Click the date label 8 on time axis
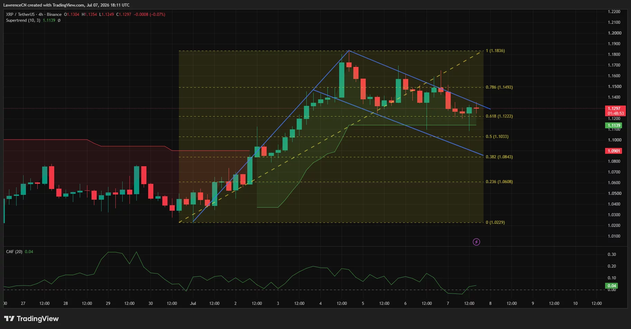 [490, 303]
